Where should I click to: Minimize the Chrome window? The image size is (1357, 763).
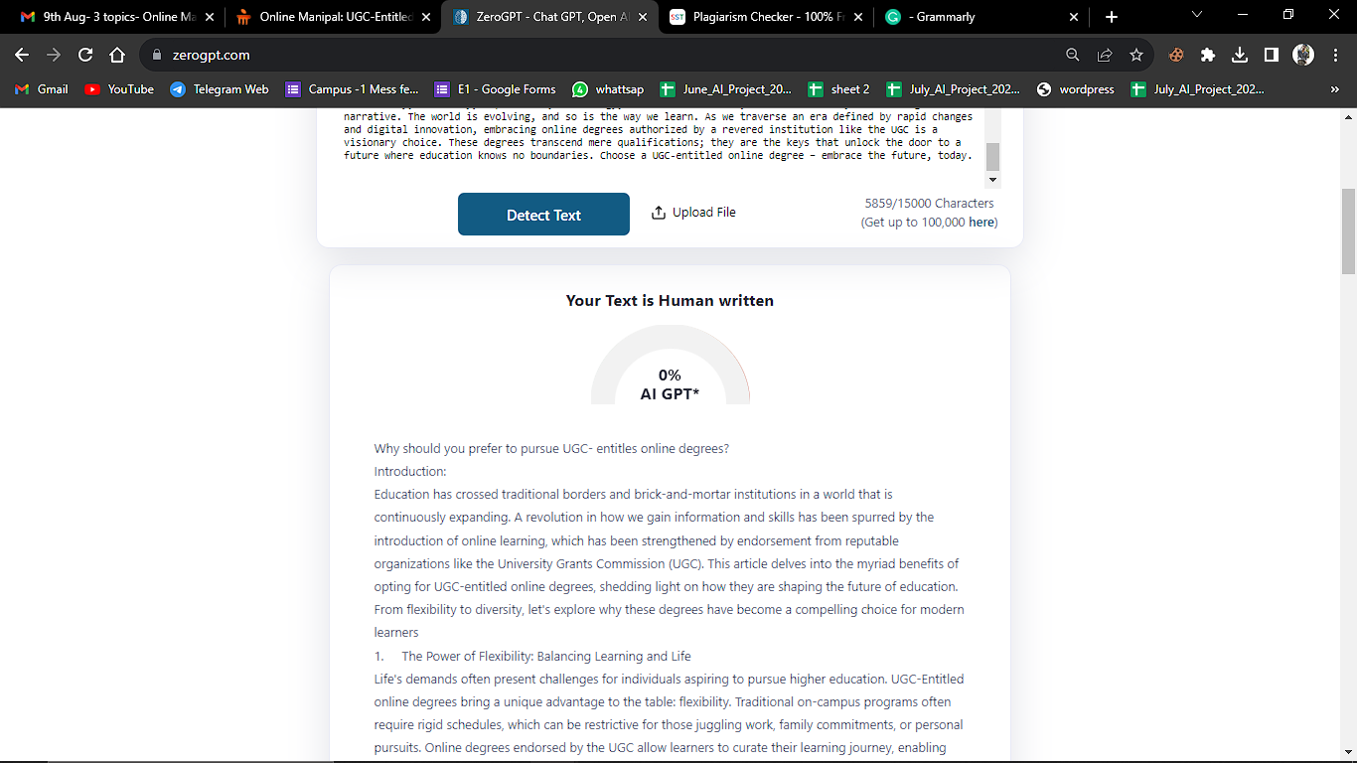coord(1242,15)
